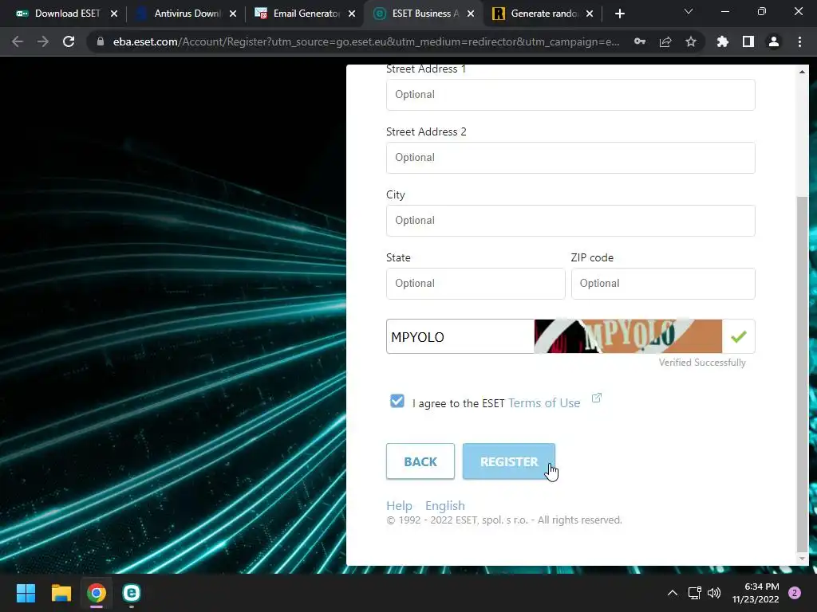Switch to the Generate random tab
This screenshot has height=612, width=817.
click(542, 14)
